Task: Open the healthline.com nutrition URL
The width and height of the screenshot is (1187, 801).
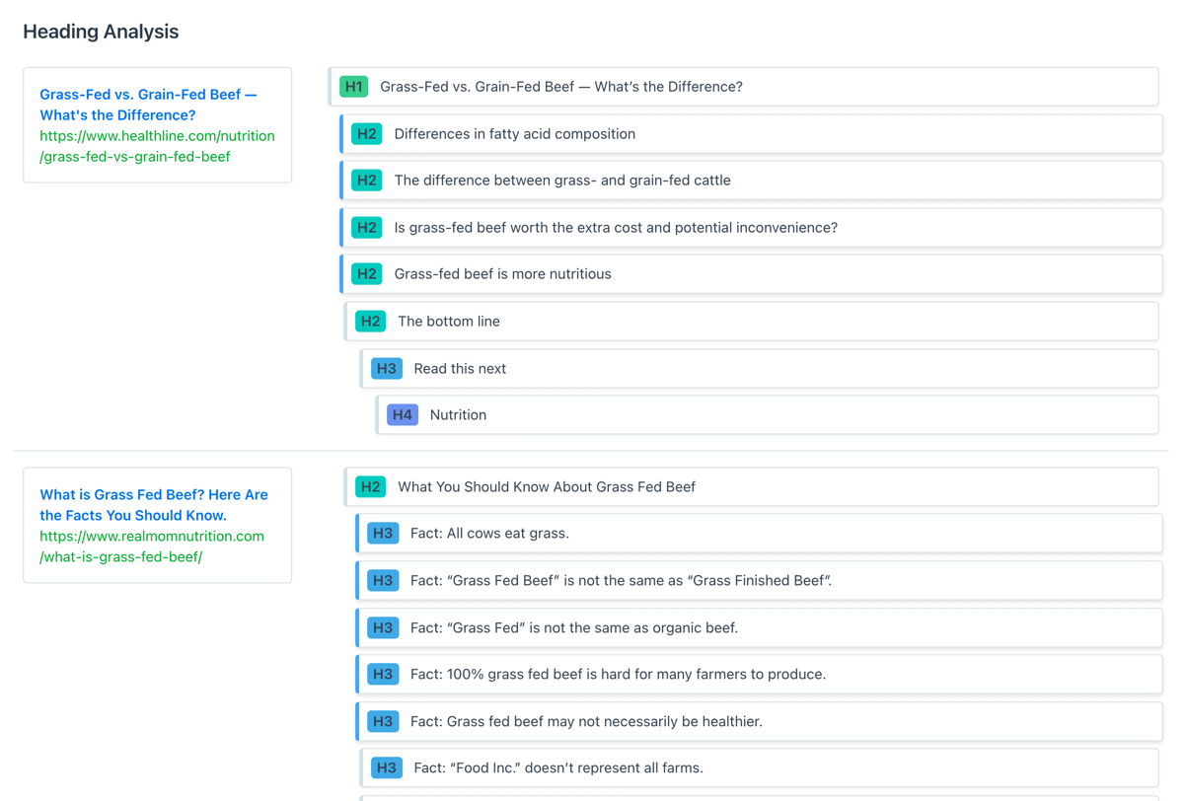Action: click(157, 146)
